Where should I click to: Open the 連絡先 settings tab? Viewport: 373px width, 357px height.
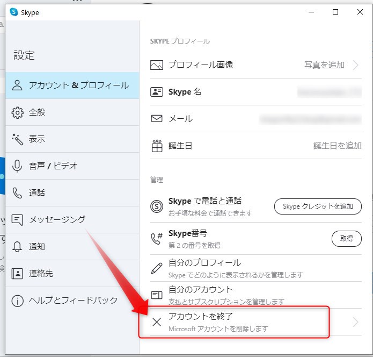click(x=72, y=273)
